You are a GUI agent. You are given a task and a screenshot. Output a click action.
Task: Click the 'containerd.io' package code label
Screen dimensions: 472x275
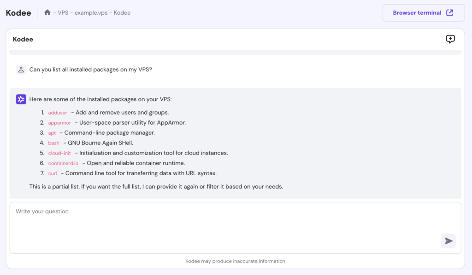(x=63, y=163)
